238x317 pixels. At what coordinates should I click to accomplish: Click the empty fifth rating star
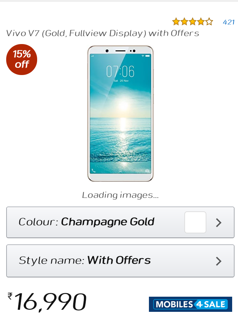(x=209, y=22)
